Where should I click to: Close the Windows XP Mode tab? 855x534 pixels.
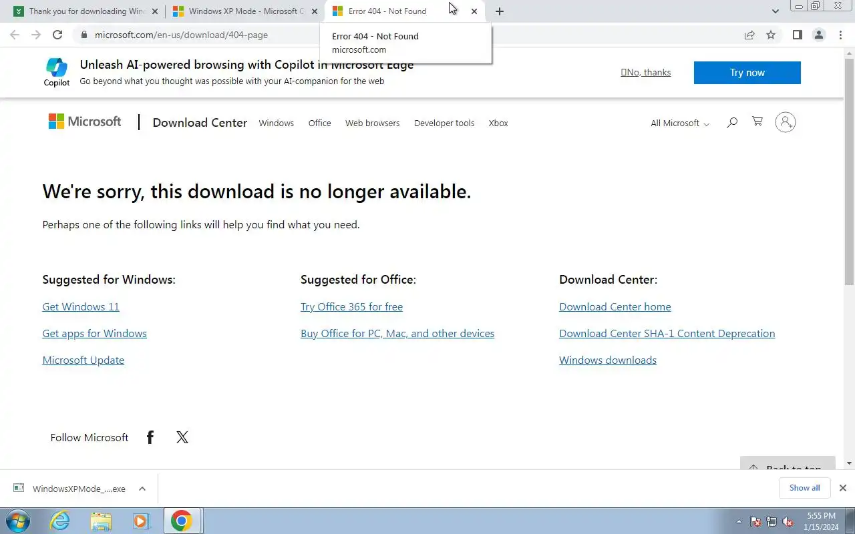click(x=315, y=11)
